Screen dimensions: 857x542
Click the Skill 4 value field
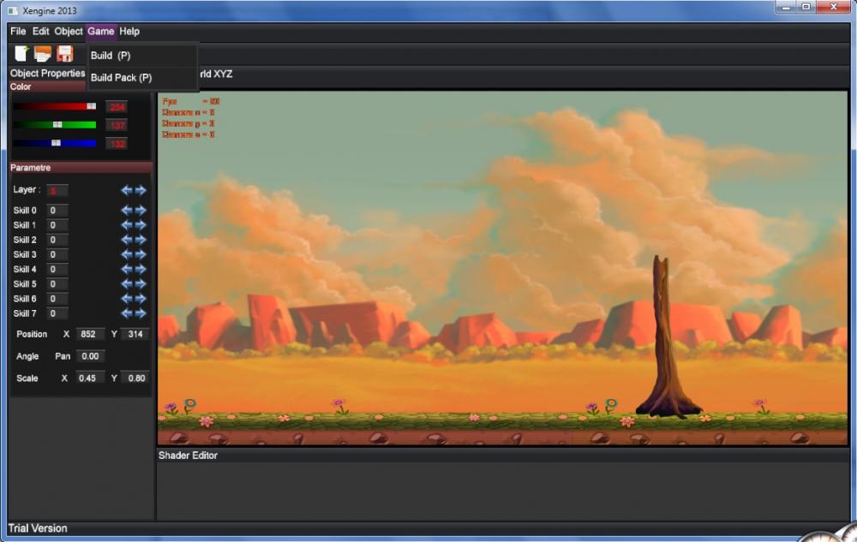[x=57, y=269]
